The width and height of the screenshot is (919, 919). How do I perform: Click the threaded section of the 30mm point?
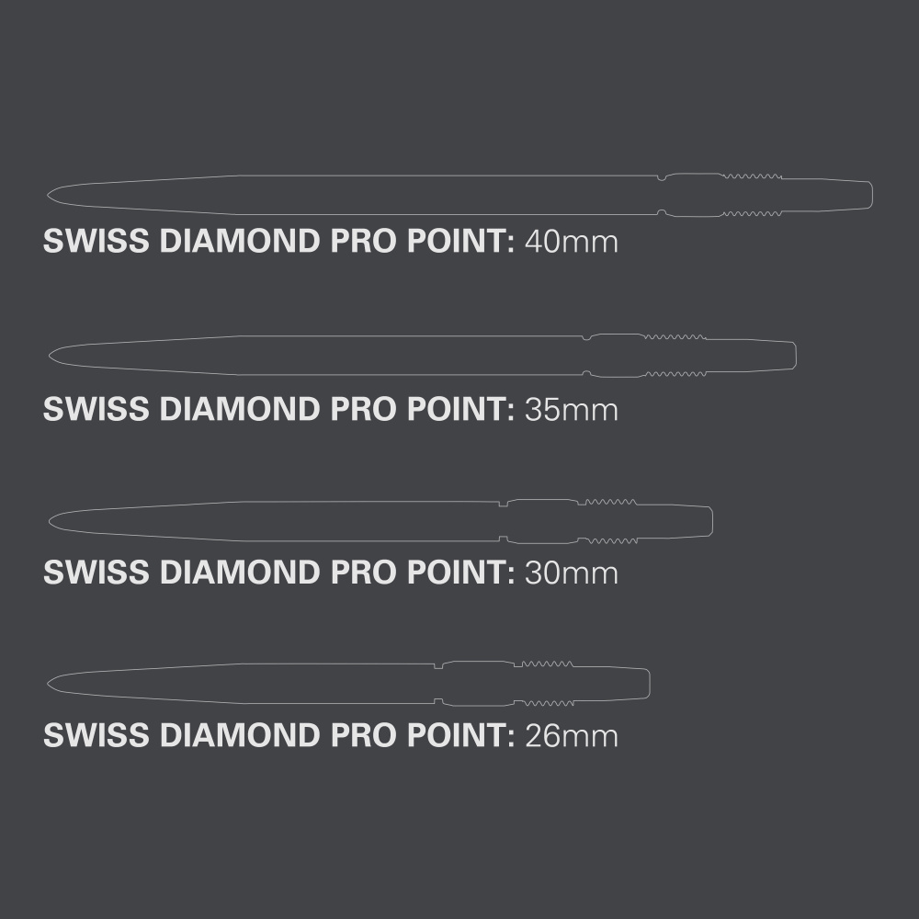click(611, 521)
